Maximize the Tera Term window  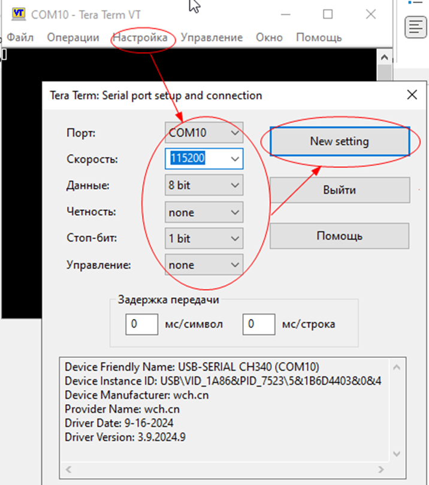[x=327, y=14]
